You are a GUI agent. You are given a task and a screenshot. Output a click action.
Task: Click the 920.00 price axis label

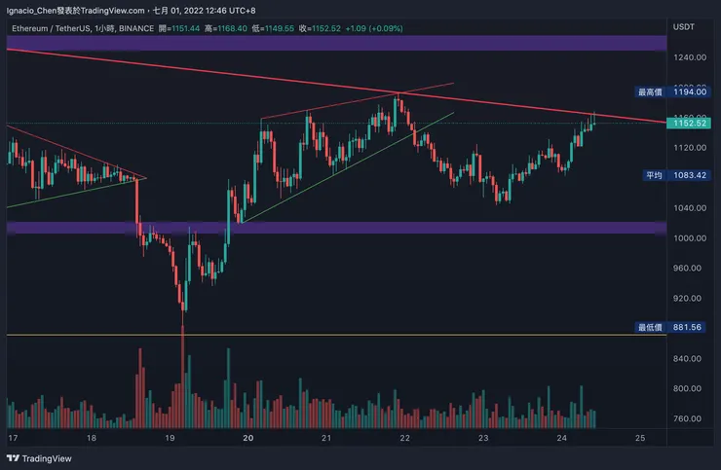tap(687, 298)
